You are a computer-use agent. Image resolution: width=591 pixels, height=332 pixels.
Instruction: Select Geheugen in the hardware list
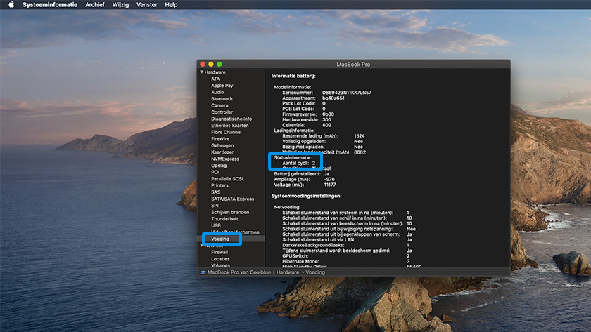click(x=223, y=145)
